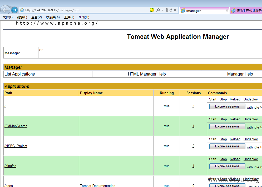Stop the root / application
The height and width of the screenshot is (187, 262).
click(x=223, y=99)
